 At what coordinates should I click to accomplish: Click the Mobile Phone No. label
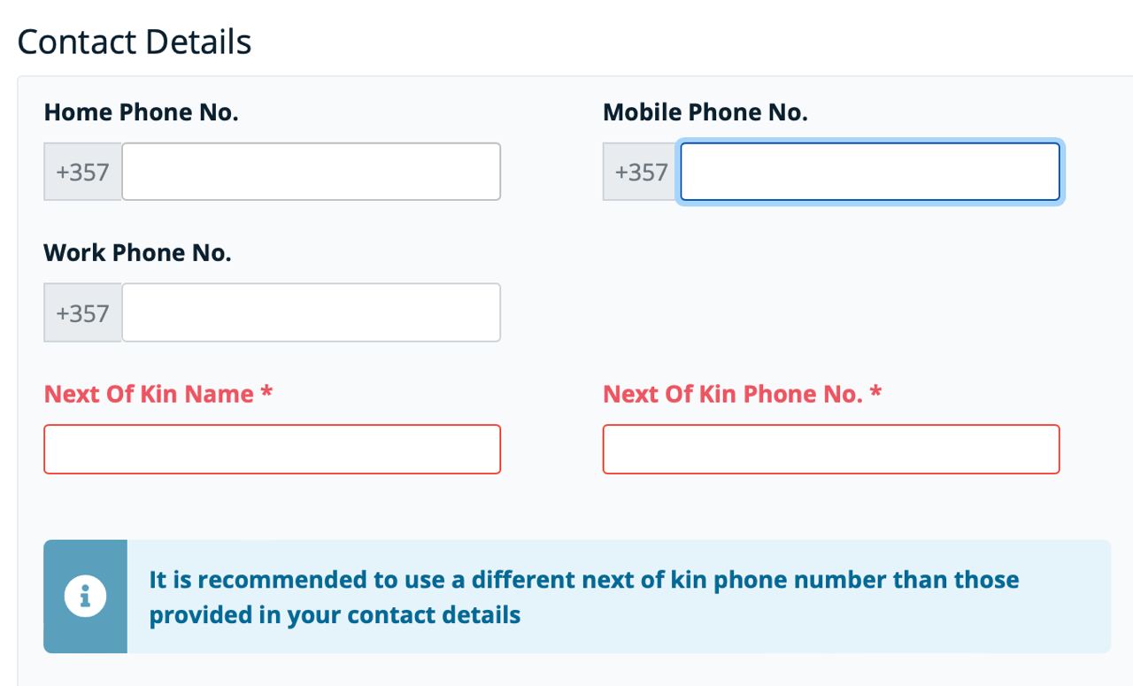pos(705,112)
